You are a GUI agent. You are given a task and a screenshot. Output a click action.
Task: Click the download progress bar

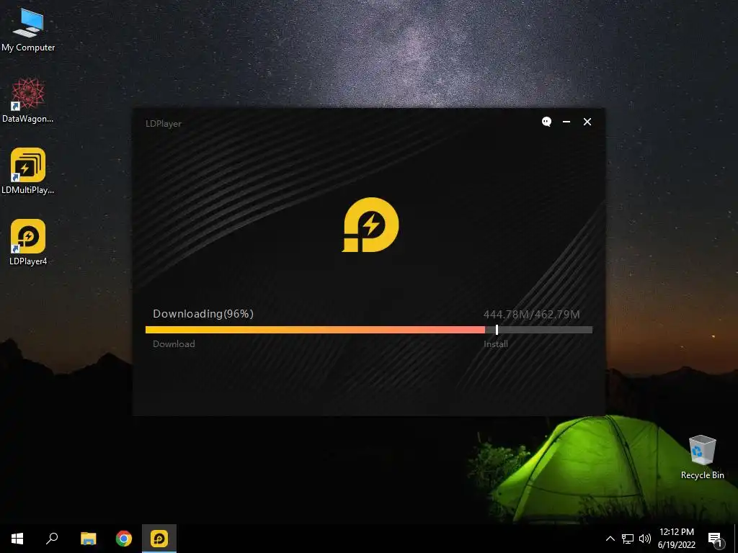click(368, 330)
